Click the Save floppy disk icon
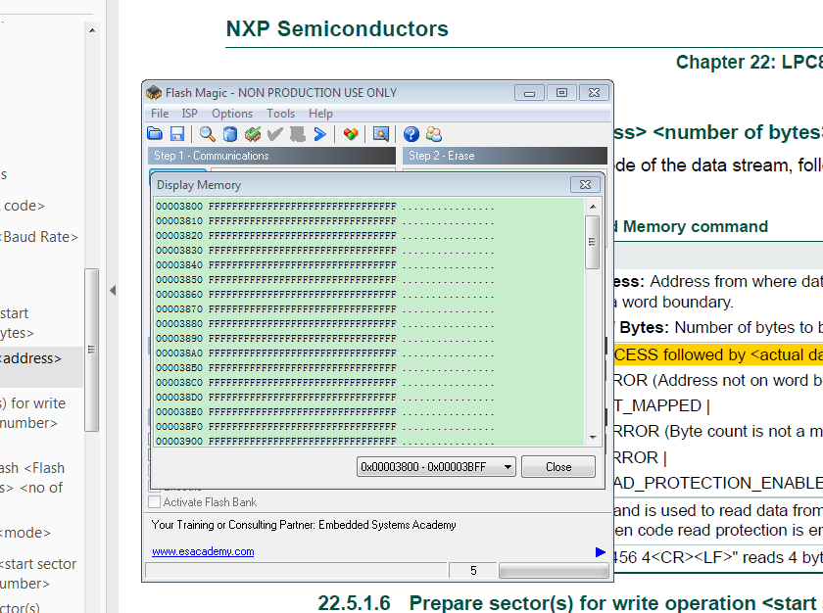Image resolution: width=823 pixels, height=613 pixels. (177, 134)
